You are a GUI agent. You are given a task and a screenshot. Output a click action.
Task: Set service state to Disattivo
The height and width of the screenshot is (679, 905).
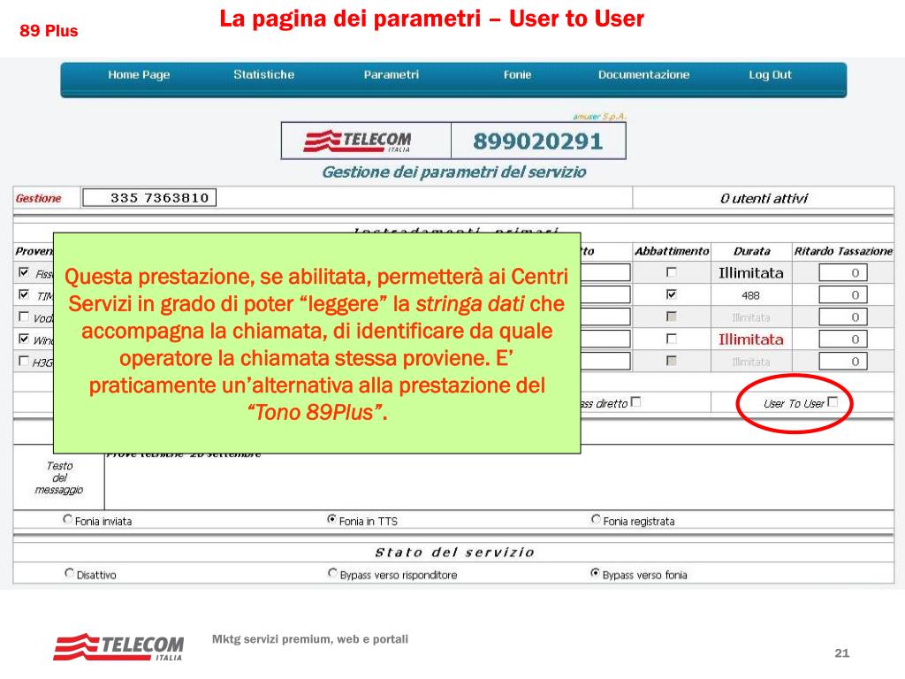click(69, 573)
